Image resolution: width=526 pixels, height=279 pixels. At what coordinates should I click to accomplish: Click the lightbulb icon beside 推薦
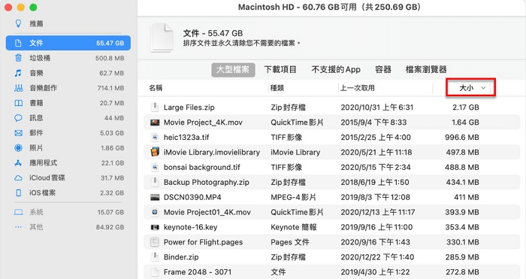(19, 23)
